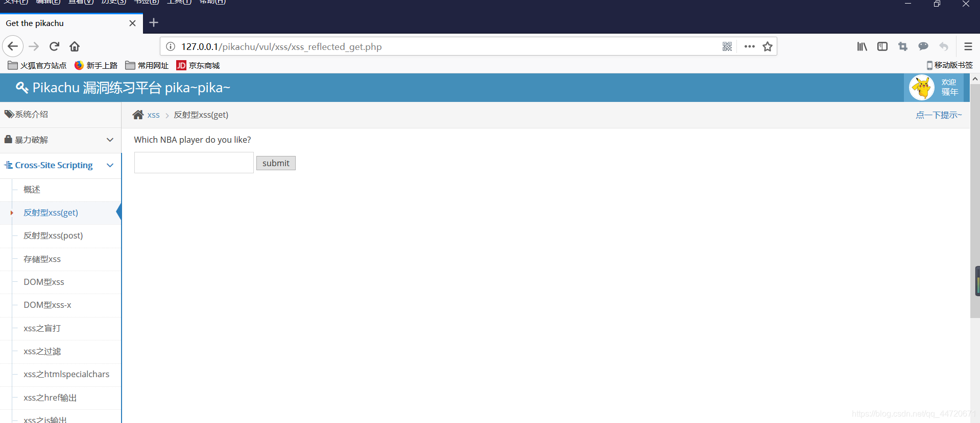Open the 火狐官方站点 bookmark folder

(x=37, y=65)
